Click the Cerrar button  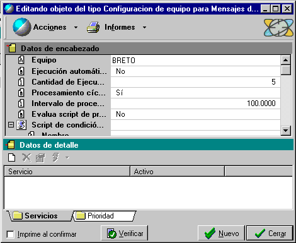(x=270, y=233)
